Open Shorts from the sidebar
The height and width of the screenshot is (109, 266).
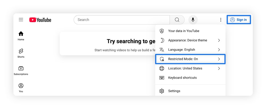[x=21, y=53]
